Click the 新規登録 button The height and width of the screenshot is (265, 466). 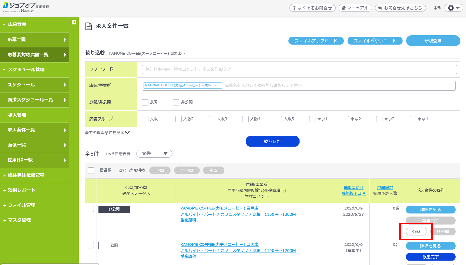(x=433, y=41)
